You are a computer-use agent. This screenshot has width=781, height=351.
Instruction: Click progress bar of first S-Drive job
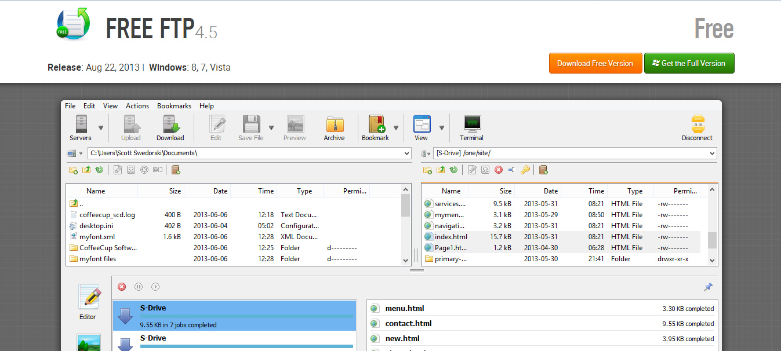[246, 316]
